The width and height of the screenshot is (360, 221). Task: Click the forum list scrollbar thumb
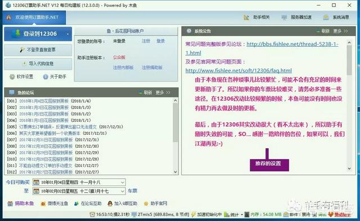(175, 122)
